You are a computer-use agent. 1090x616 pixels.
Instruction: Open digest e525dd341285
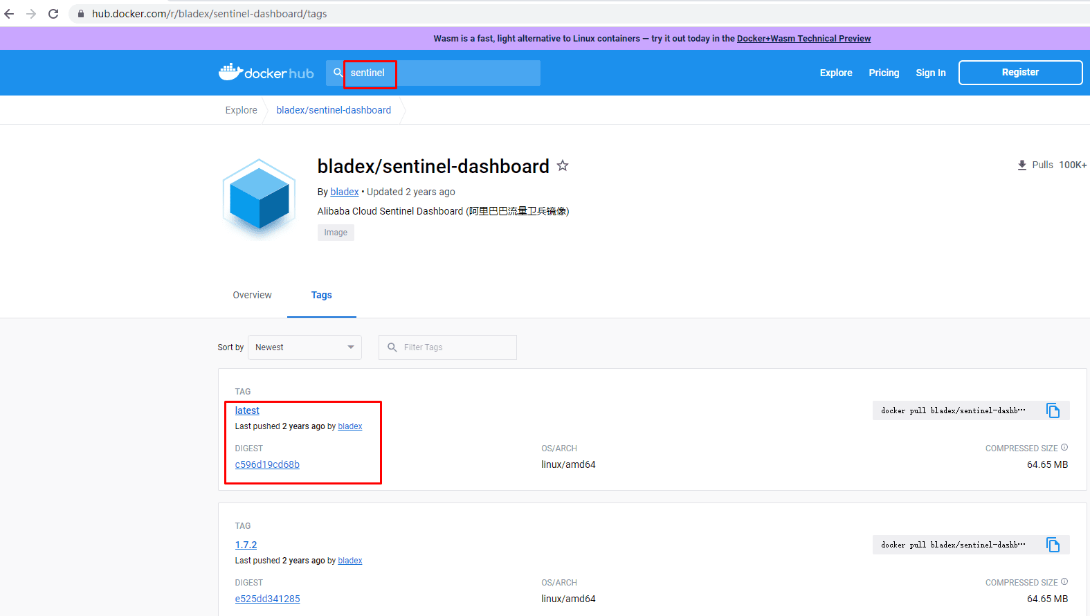tap(267, 599)
